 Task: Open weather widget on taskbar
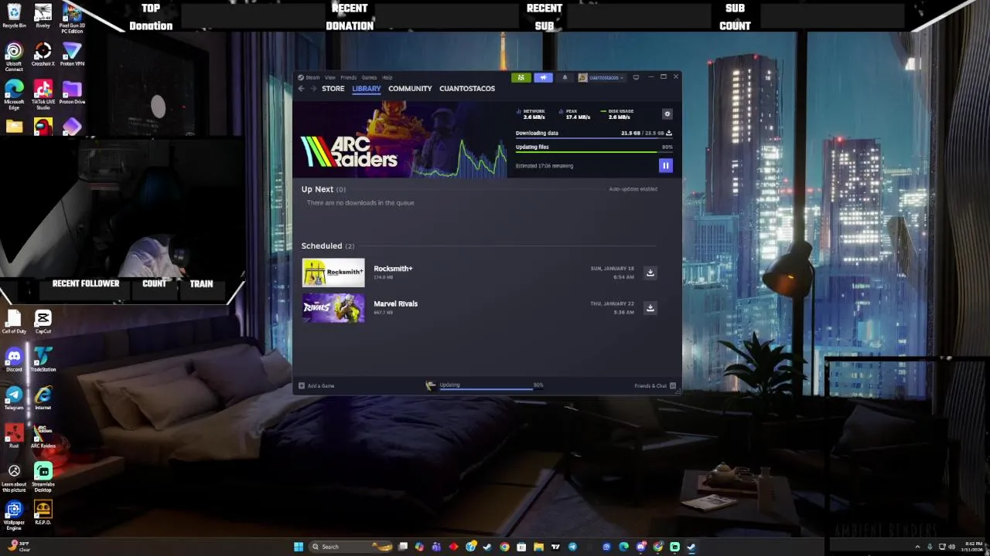tap(19, 547)
